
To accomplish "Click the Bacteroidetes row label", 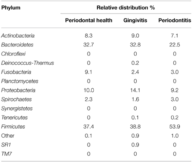I will pyautogui.click(x=17, y=45).
